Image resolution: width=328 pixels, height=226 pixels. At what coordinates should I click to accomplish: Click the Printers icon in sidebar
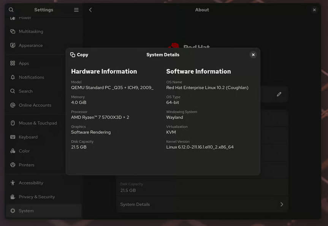pyautogui.click(x=13, y=165)
